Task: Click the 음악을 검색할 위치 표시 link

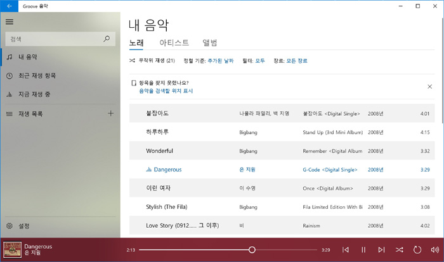Action: (x=166, y=90)
